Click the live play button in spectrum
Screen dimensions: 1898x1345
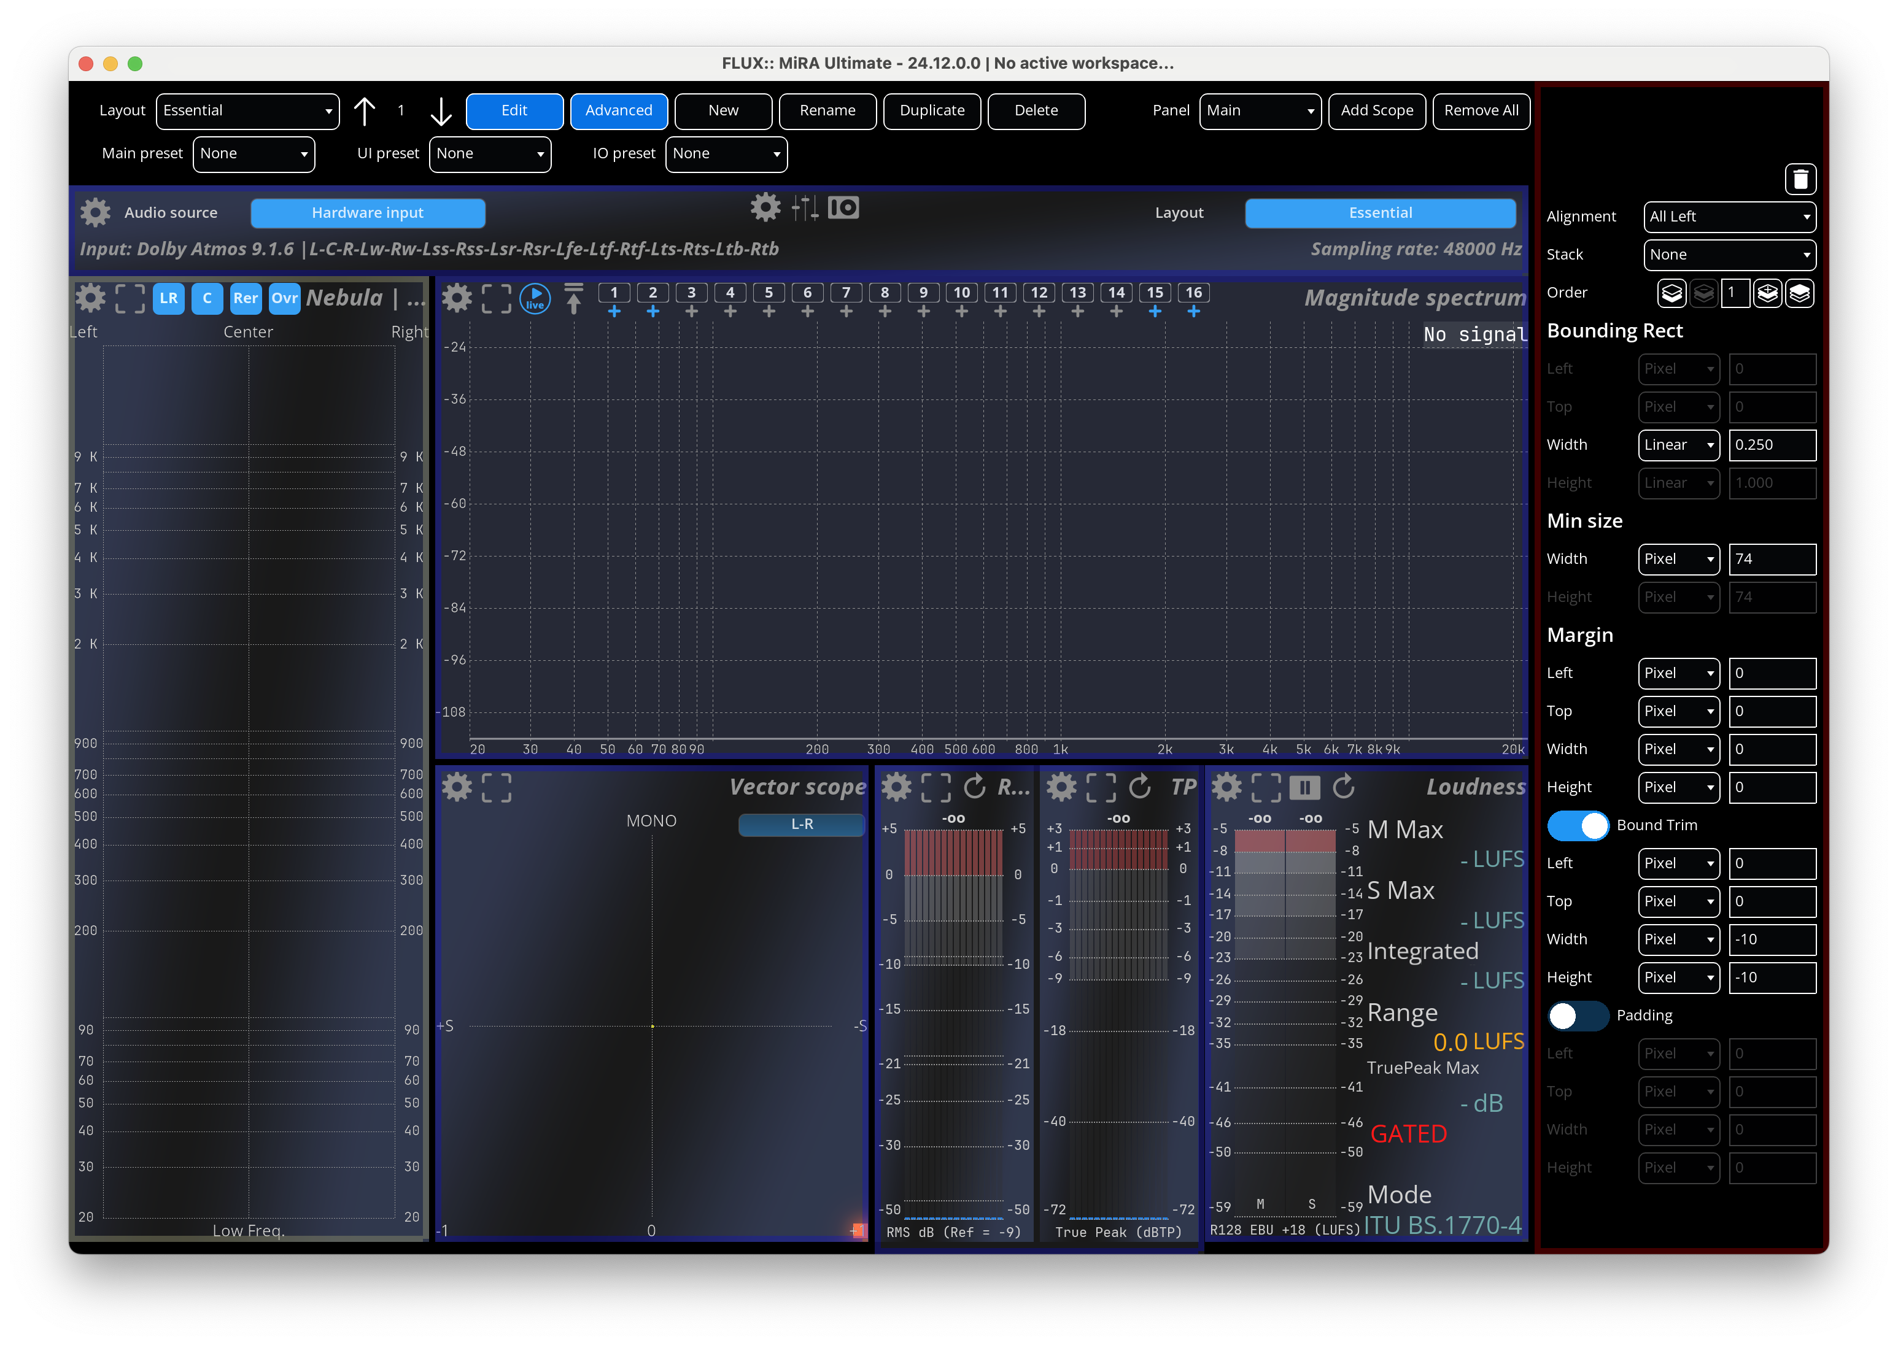[x=535, y=298]
